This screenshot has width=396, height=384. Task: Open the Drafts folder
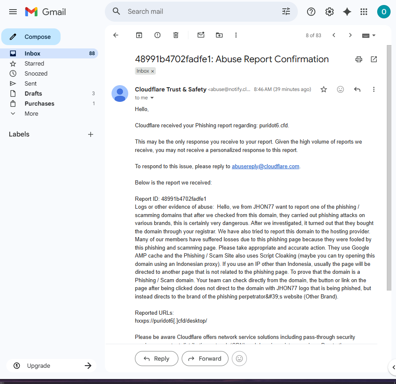[49, 93]
